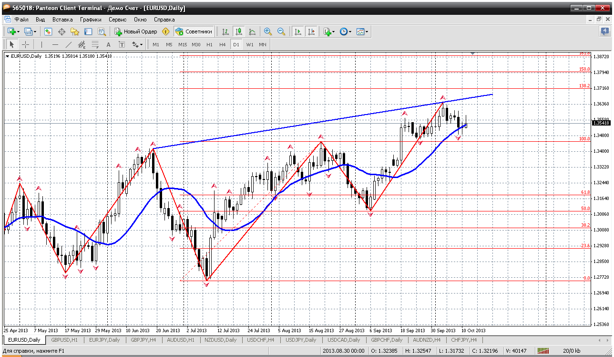The width and height of the screenshot is (614, 357).
Task: Switch to bar chart mode
Action: pos(225,31)
